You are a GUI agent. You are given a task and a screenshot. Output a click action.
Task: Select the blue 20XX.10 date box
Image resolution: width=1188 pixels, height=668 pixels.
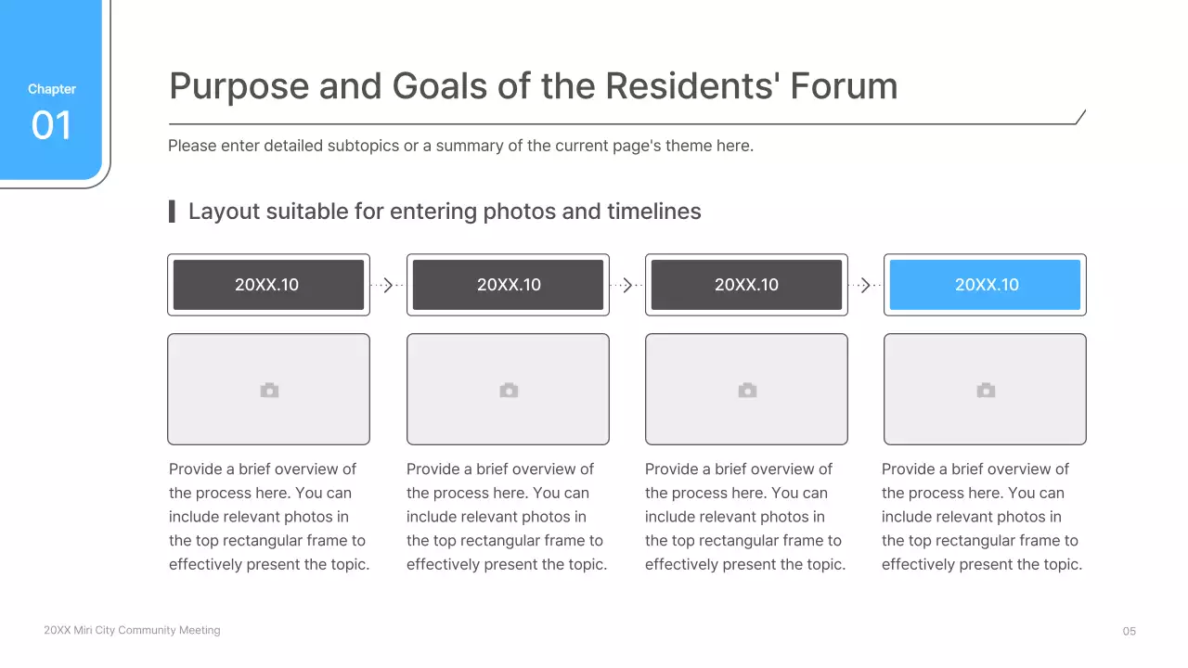[986, 285]
